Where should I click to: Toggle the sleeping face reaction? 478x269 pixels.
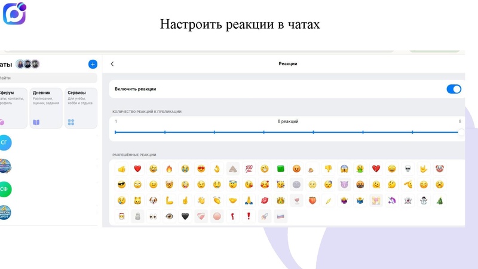pyautogui.click(x=328, y=185)
